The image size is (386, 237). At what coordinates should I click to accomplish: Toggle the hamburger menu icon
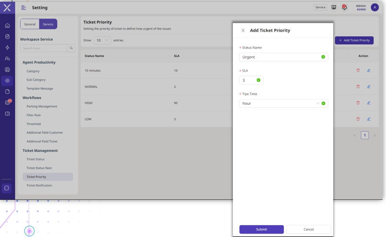[23, 8]
